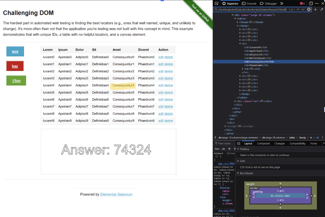This screenshot has height=217, width=325.
Task: Click the Lorem column header
Action: coord(48,50)
